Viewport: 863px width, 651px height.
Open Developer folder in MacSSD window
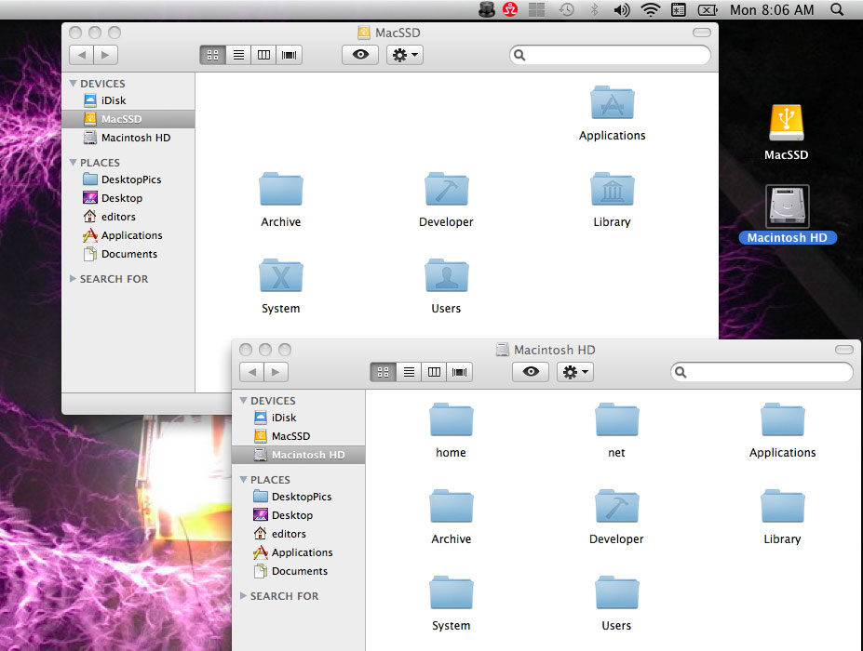click(446, 190)
